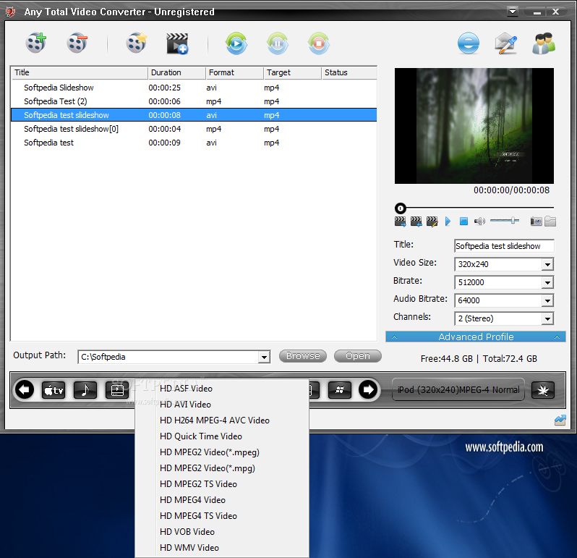The height and width of the screenshot is (558, 577).
Task: Click the Title input field
Action: click(504, 246)
